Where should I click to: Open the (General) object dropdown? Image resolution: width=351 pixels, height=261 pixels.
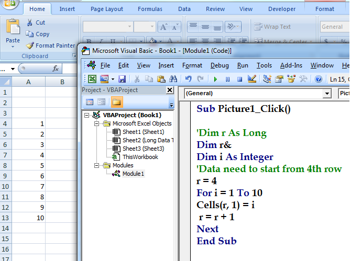pyautogui.click(x=327, y=94)
